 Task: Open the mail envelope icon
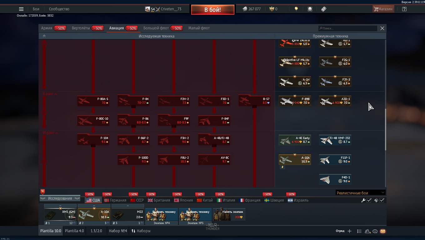click(383, 231)
